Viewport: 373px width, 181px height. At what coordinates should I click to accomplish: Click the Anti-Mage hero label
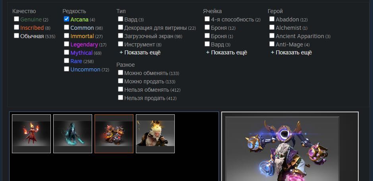pos(289,44)
